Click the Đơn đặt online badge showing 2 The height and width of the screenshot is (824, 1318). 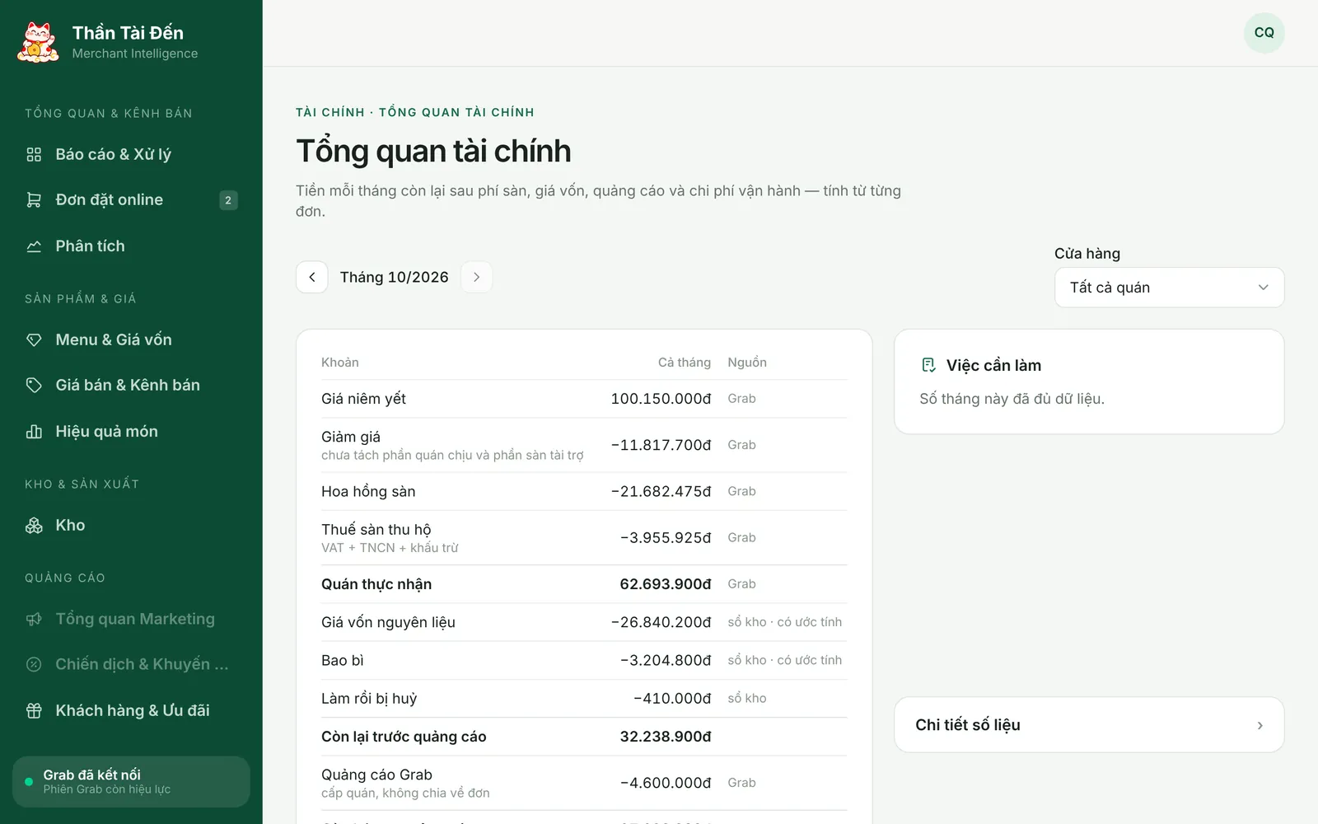click(x=228, y=200)
